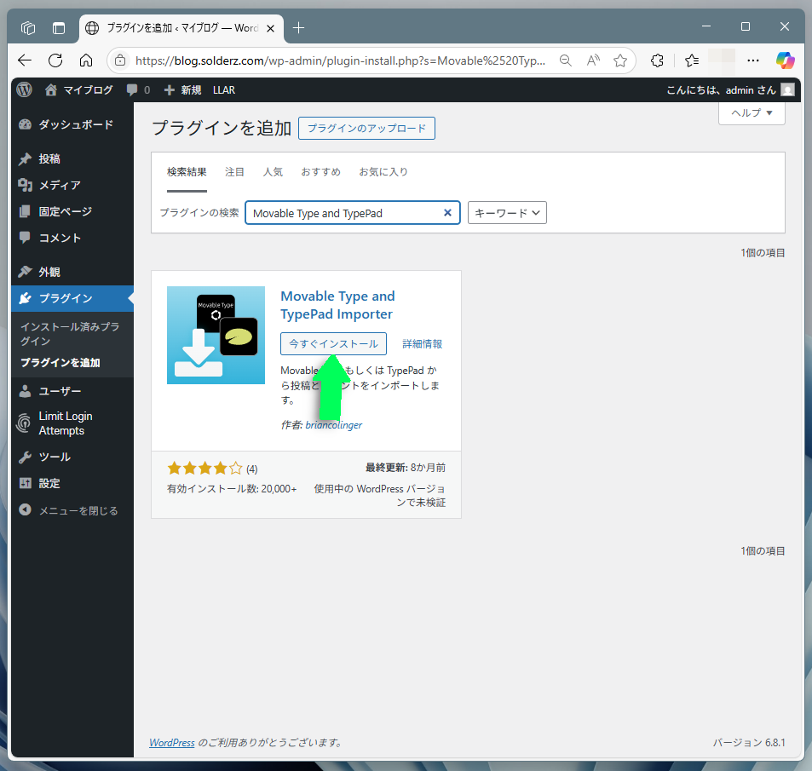The height and width of the screenshot is (771, 812).
Task: Open 詳細情報 link for the plugin
Action: (x=422, y=344)
